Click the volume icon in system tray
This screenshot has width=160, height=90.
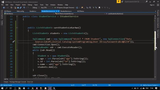point(138,88)
